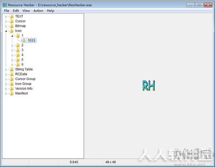This screenshot has height=167, width=215.
Task: Click the Bitmap folder icon
Action: tap(12, 26)
